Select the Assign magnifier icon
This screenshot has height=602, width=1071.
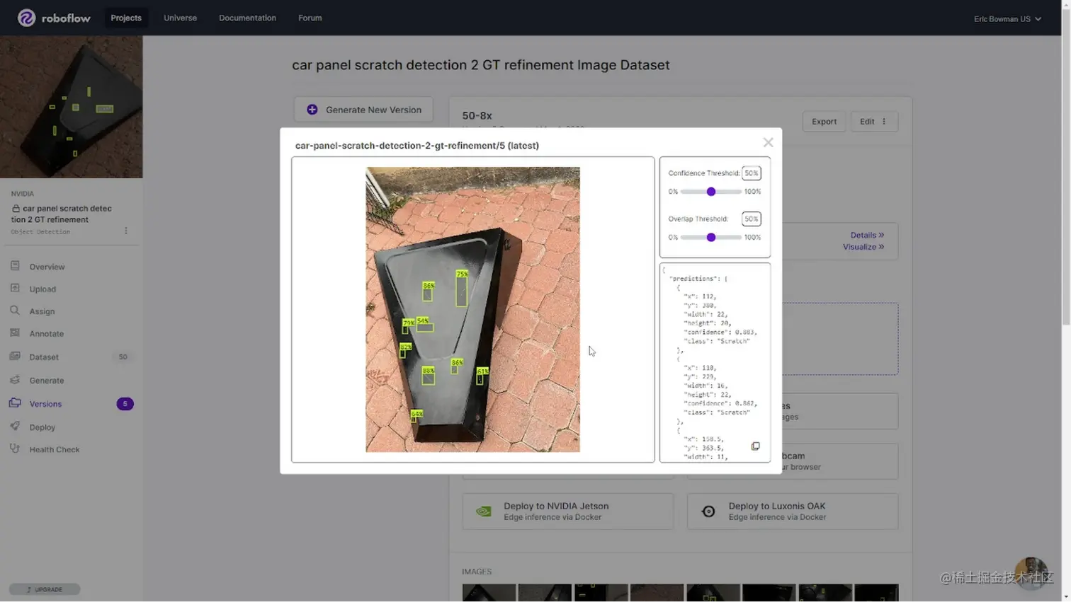(16, 311)
